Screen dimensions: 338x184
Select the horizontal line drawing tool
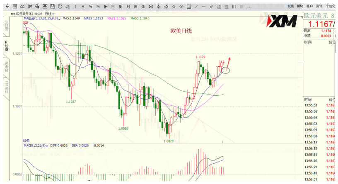[204, 7]
